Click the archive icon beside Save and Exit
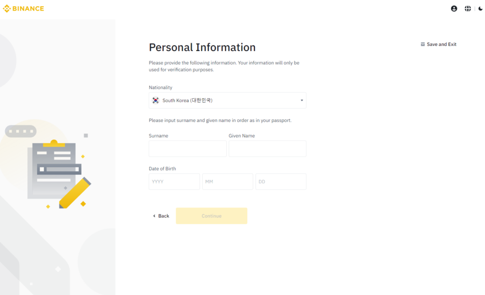 coord(422,44)
